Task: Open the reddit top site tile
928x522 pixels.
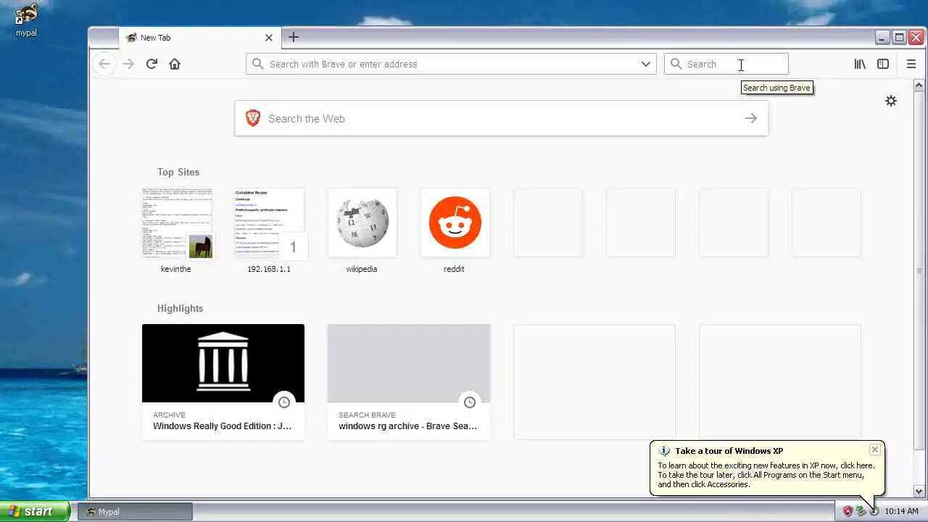Action: coord(455,231)
